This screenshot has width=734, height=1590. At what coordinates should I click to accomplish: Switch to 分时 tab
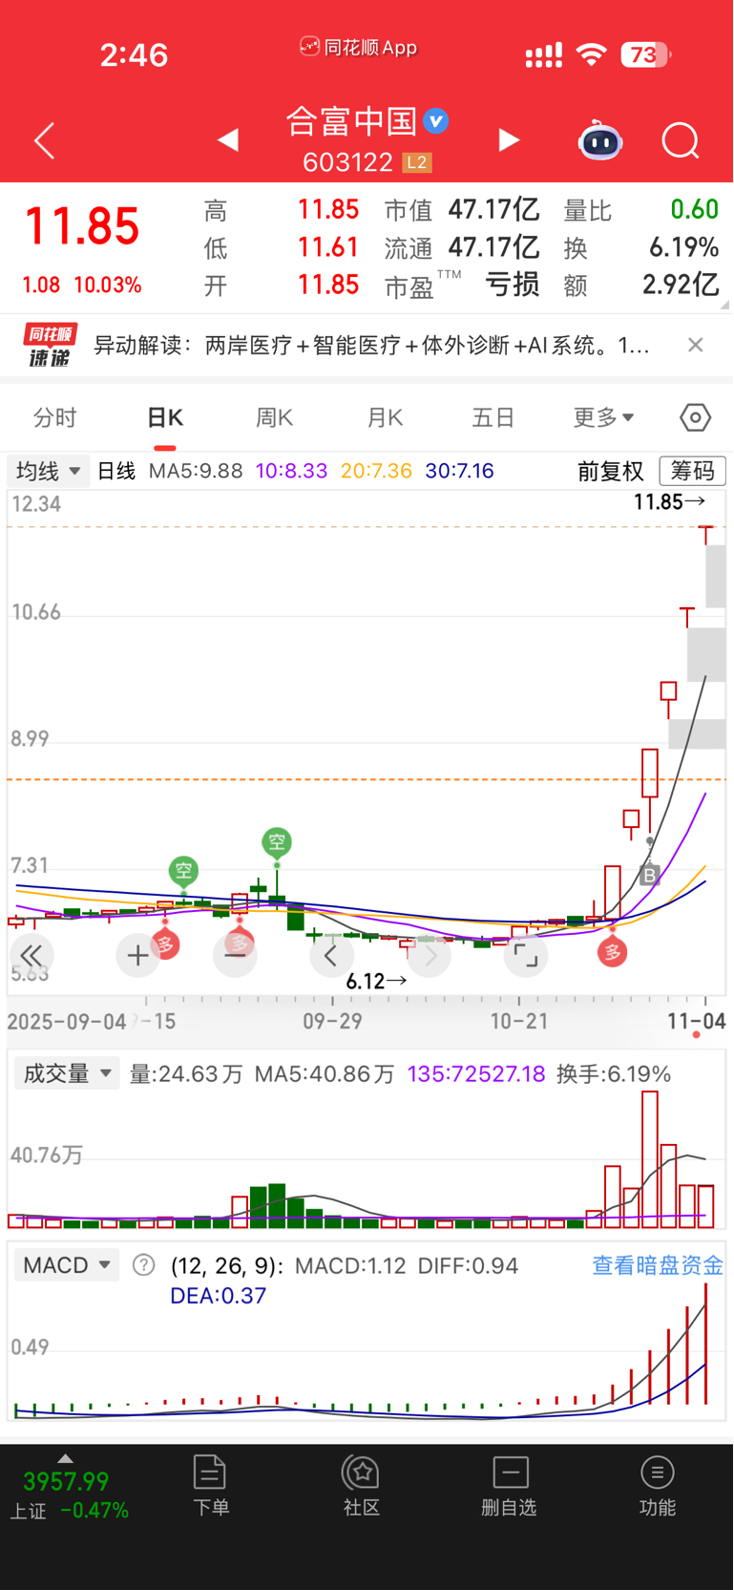[54, 417]
